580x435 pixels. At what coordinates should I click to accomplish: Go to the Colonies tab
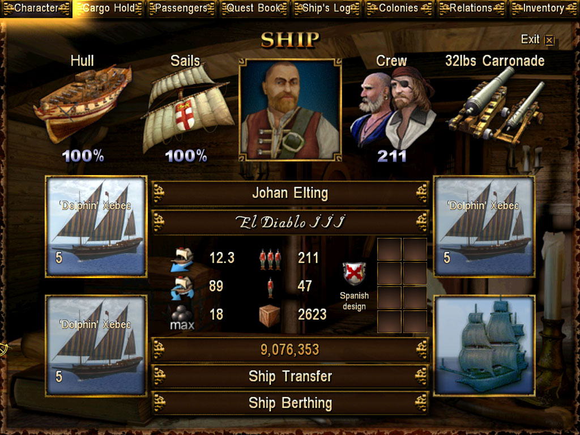click(399, 8)
